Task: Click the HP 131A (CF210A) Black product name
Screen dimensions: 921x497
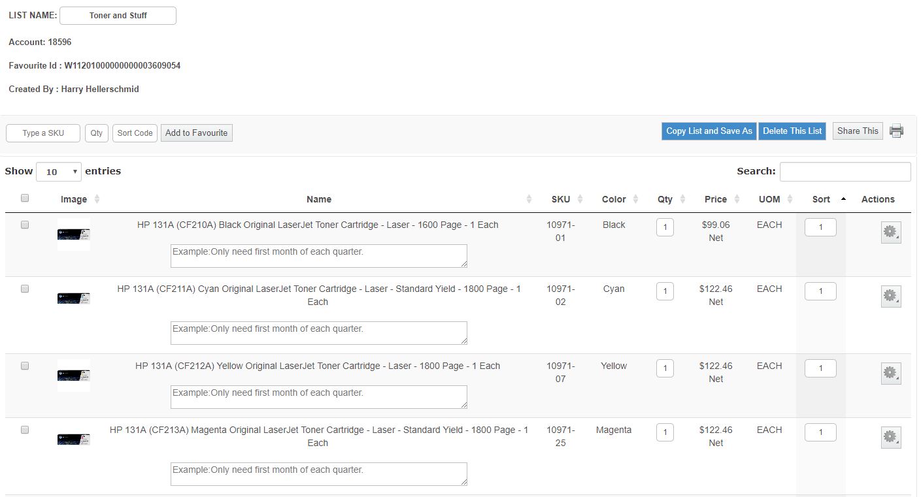Action: 318,225
